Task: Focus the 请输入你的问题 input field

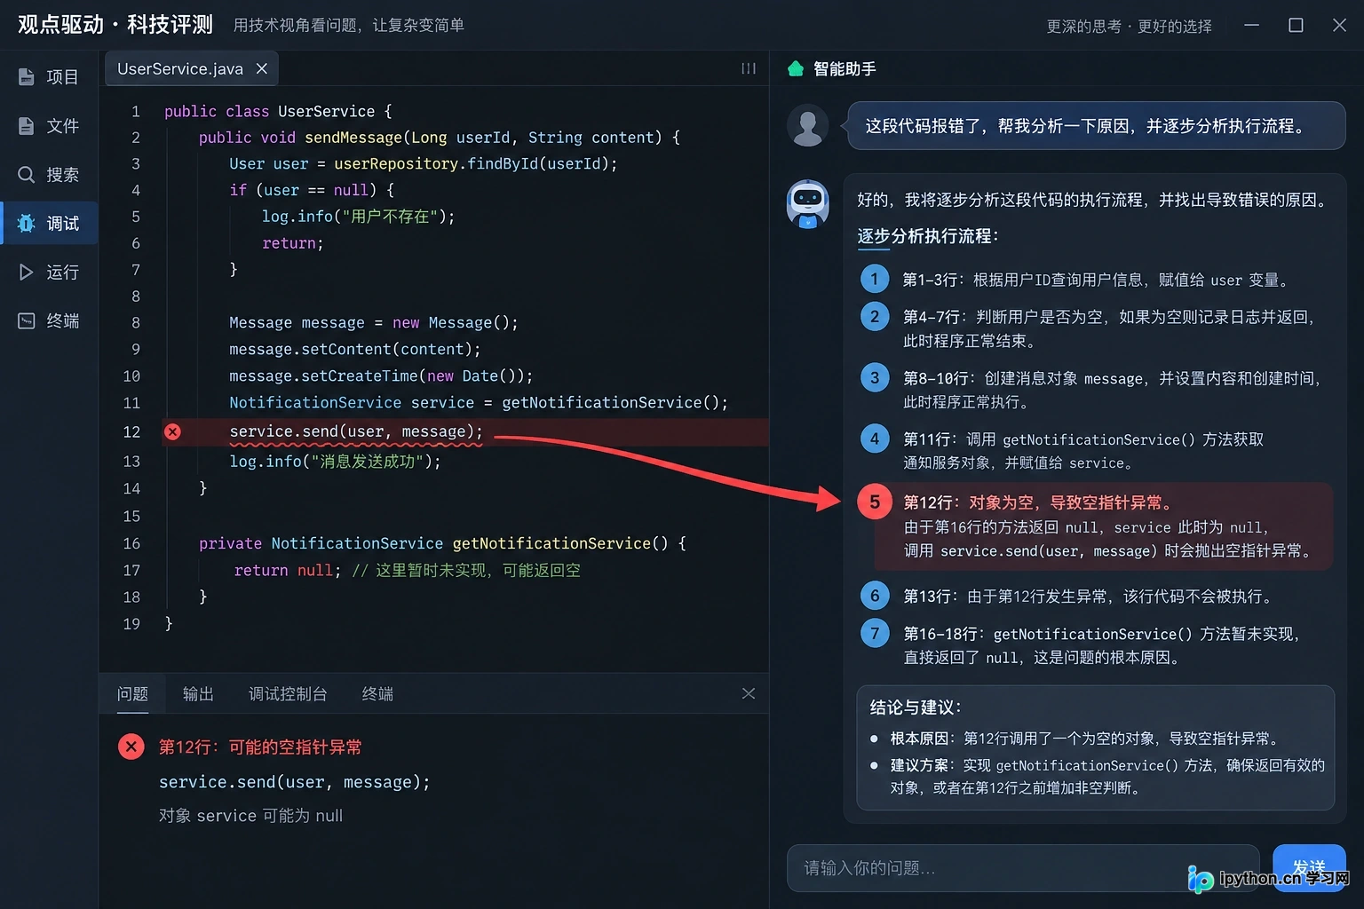Action: 1023,867
